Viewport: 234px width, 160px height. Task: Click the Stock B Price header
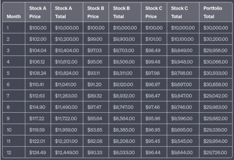click(x=95, y=12)
